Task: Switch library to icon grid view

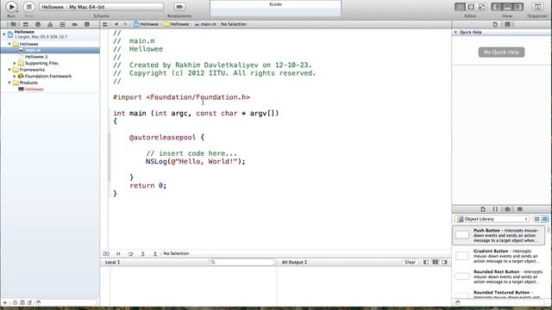Action: point(536,219)
